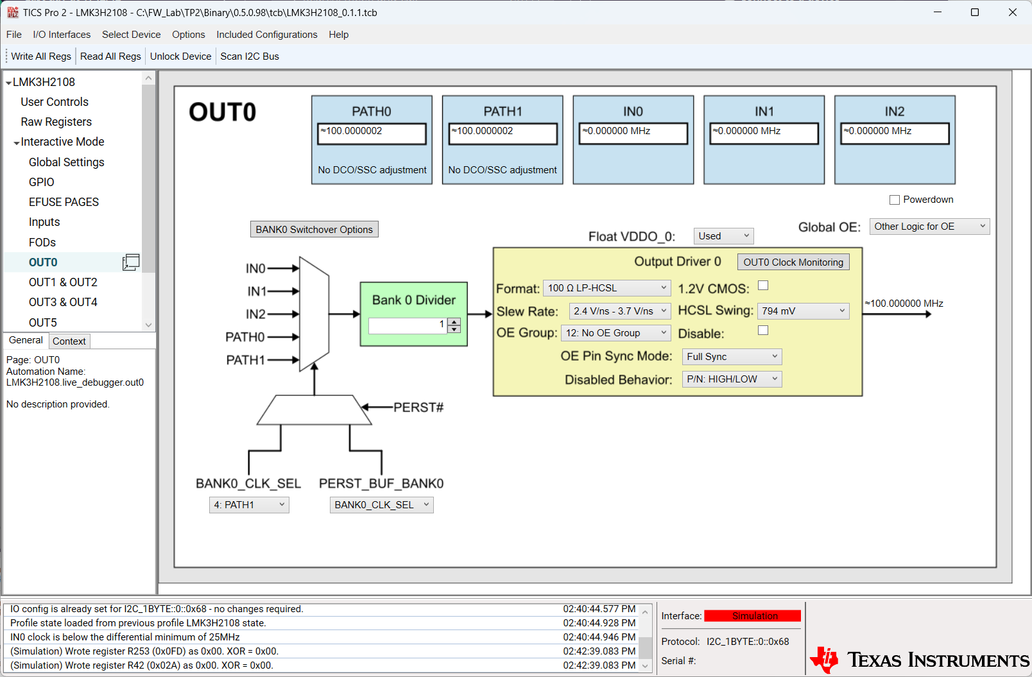The width and height of the screenshot is (1032, 677).
Task: Click the BANK0 Switchover Options button
Action: click(x=314, y=230)
